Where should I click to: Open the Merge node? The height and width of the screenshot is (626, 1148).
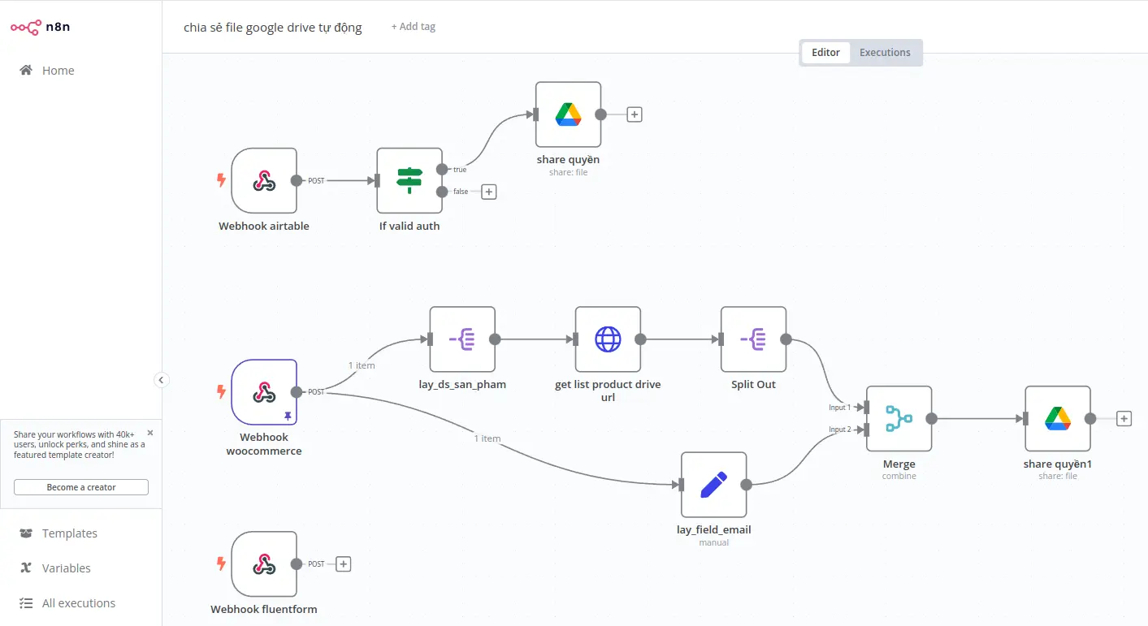[x=899, y=419]
